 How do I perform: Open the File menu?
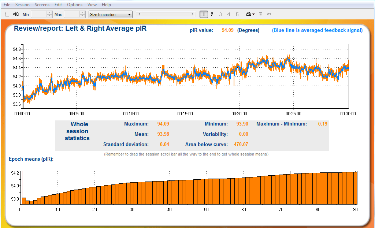(x=7, y=5)
